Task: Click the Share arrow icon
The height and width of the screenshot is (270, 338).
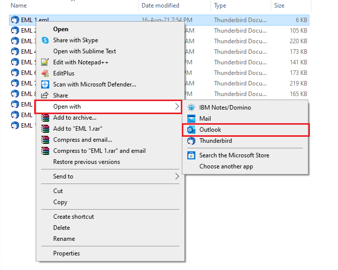Action: [x=45, y=95]
